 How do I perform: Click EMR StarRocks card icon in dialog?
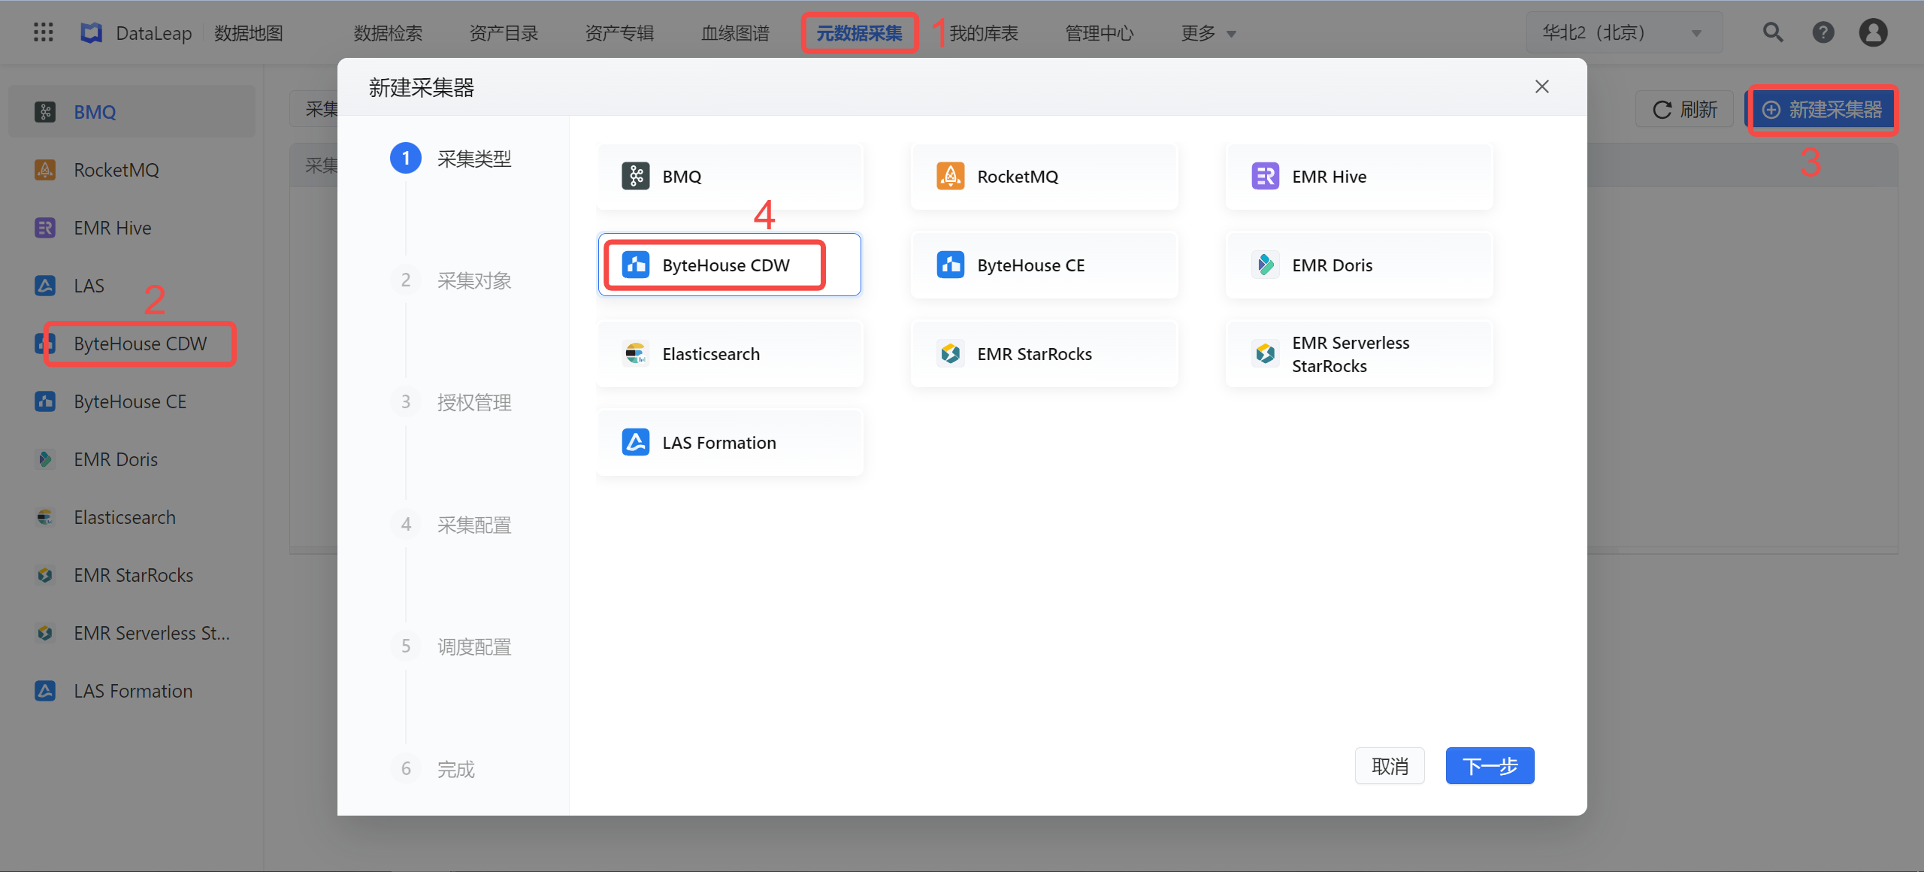coord(951,354)
